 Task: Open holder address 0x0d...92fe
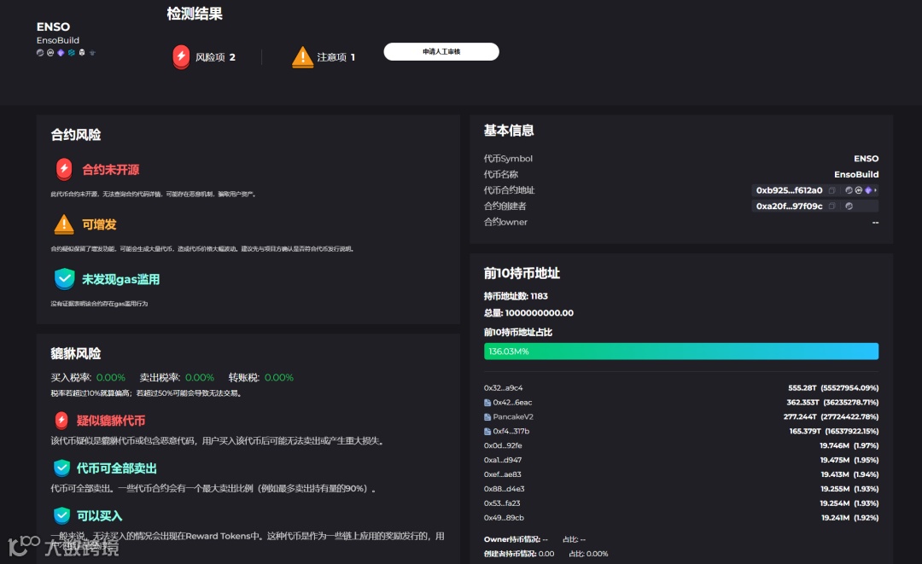[x=503, y=445]
